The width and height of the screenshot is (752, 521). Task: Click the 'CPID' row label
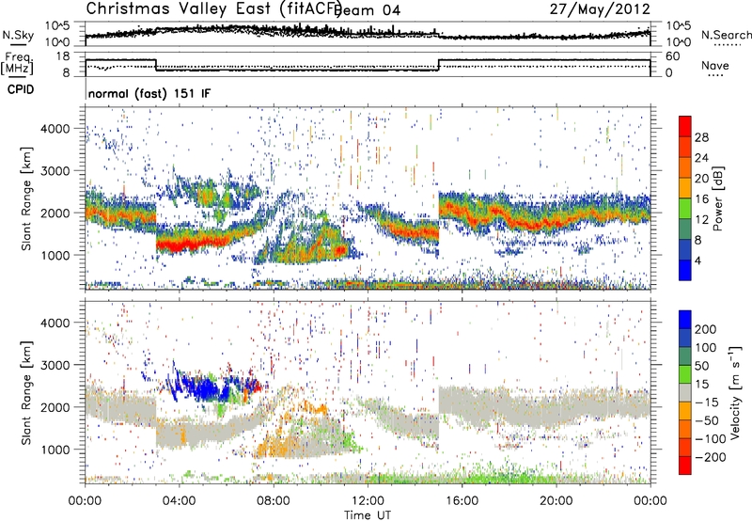[21, 89]
